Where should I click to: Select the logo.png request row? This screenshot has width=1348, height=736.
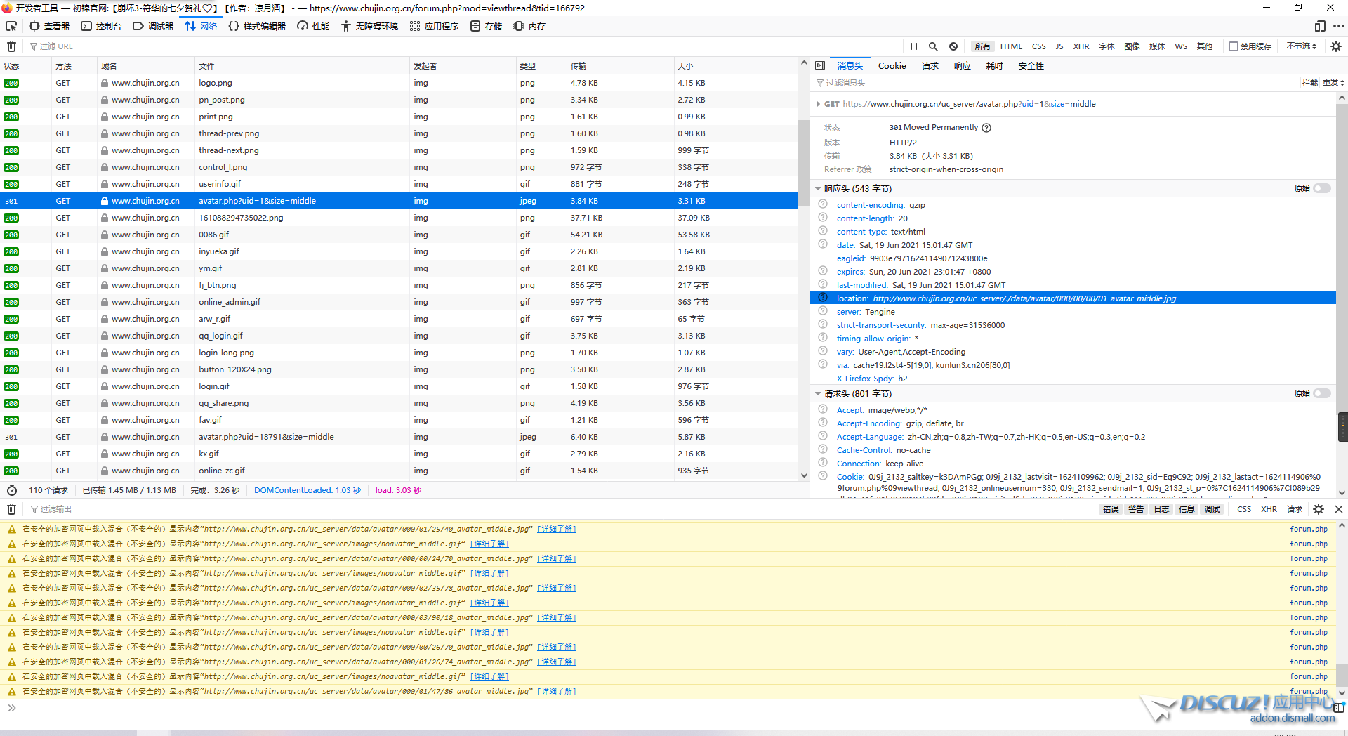pyautogui.click(x=399, y=83)
